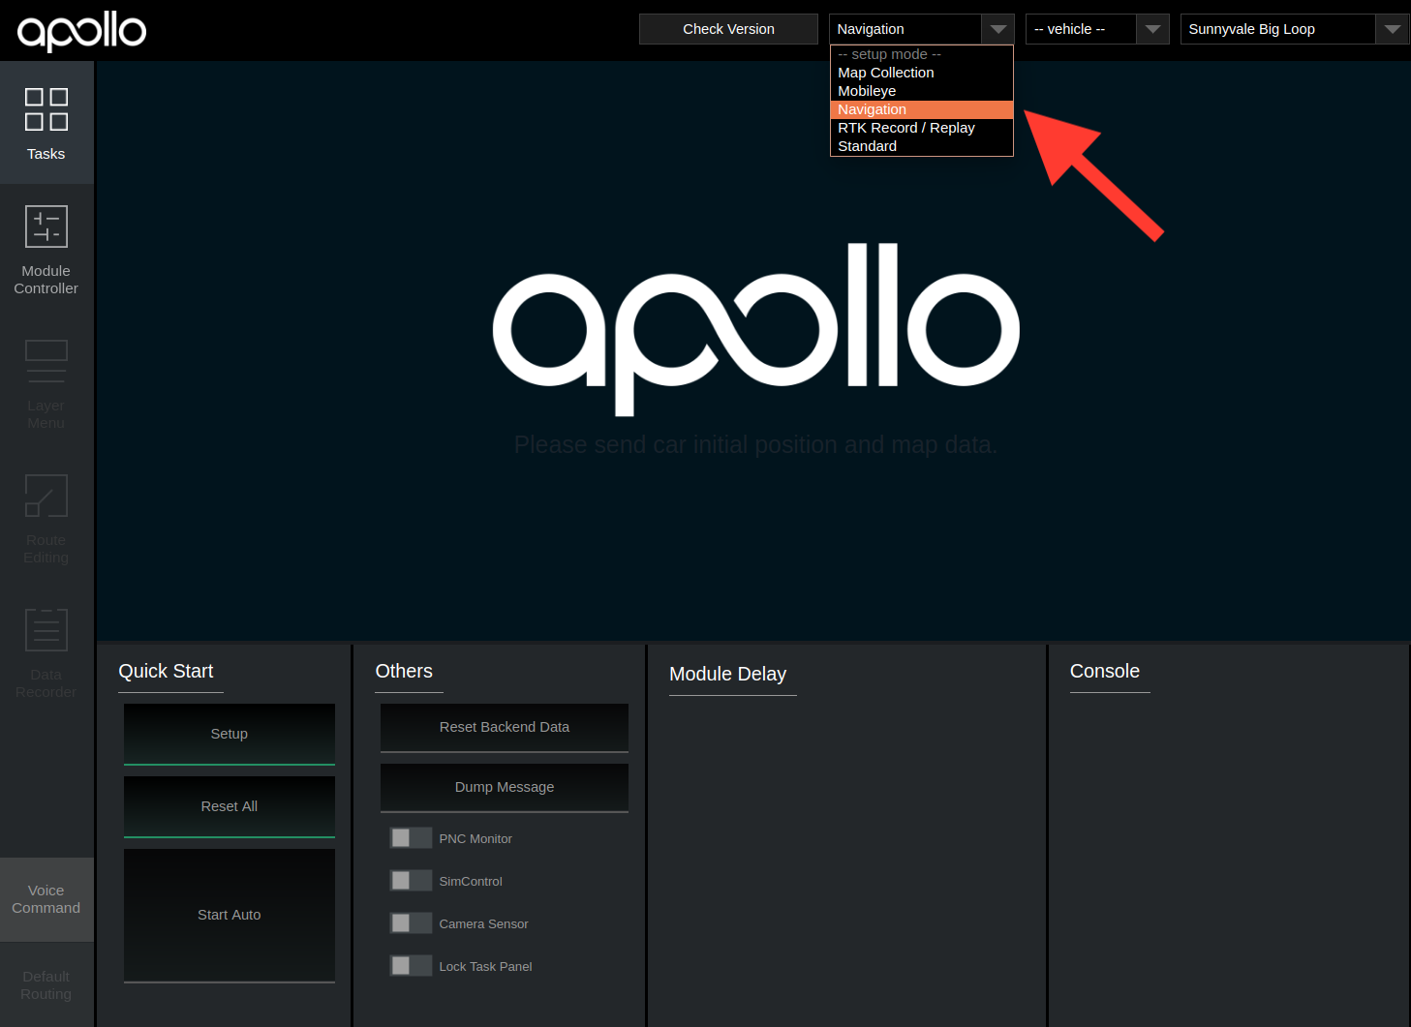Expand the vehicle selection dropdown
Screen dimensions: 1411x1027
pyautogui.click(x=1096, y=29)
